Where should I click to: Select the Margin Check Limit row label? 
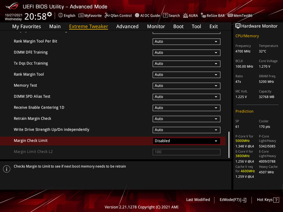pyautogui.click(x=31, y=141)
